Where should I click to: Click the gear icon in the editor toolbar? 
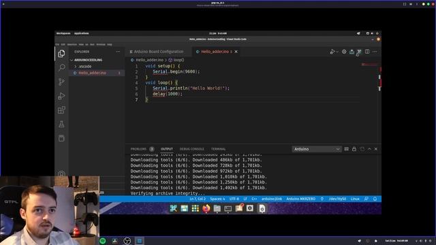tap(344, 52)
